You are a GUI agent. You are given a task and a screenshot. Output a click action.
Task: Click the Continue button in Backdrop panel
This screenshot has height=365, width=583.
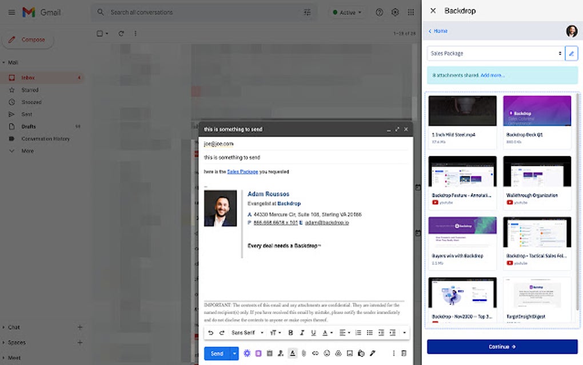point(501,347)
